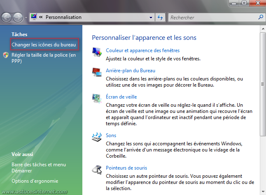Click the Refresh button next to address bar

pyautogui.click(x=160, y=17)
